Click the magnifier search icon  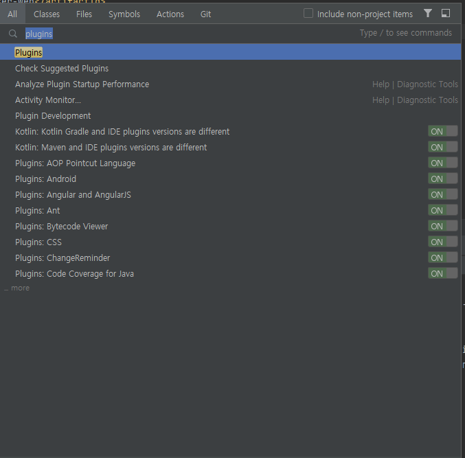[13, 34]
